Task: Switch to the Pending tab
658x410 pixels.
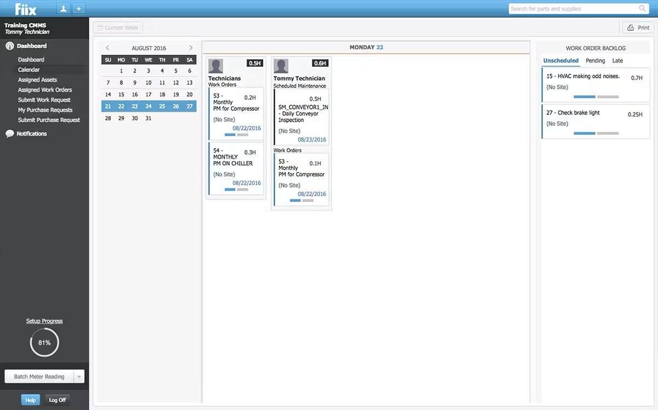Action: (x=595, y=60)
